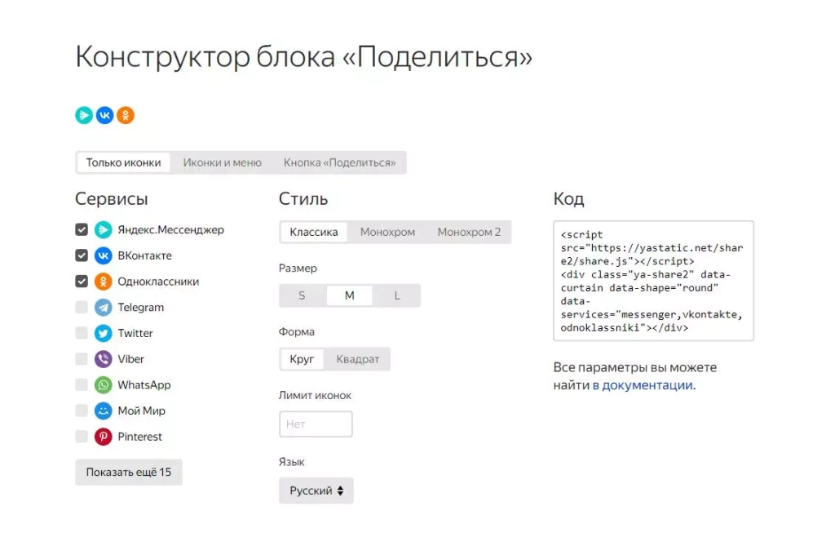Click the WhatsApp service label
The image size is (835, 555).
(144, 385)
